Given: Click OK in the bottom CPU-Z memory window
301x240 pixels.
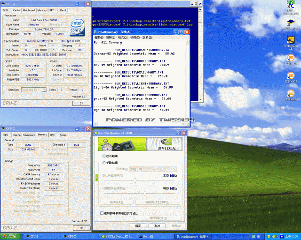Looking at the screenshot, I should pos(81,228).
